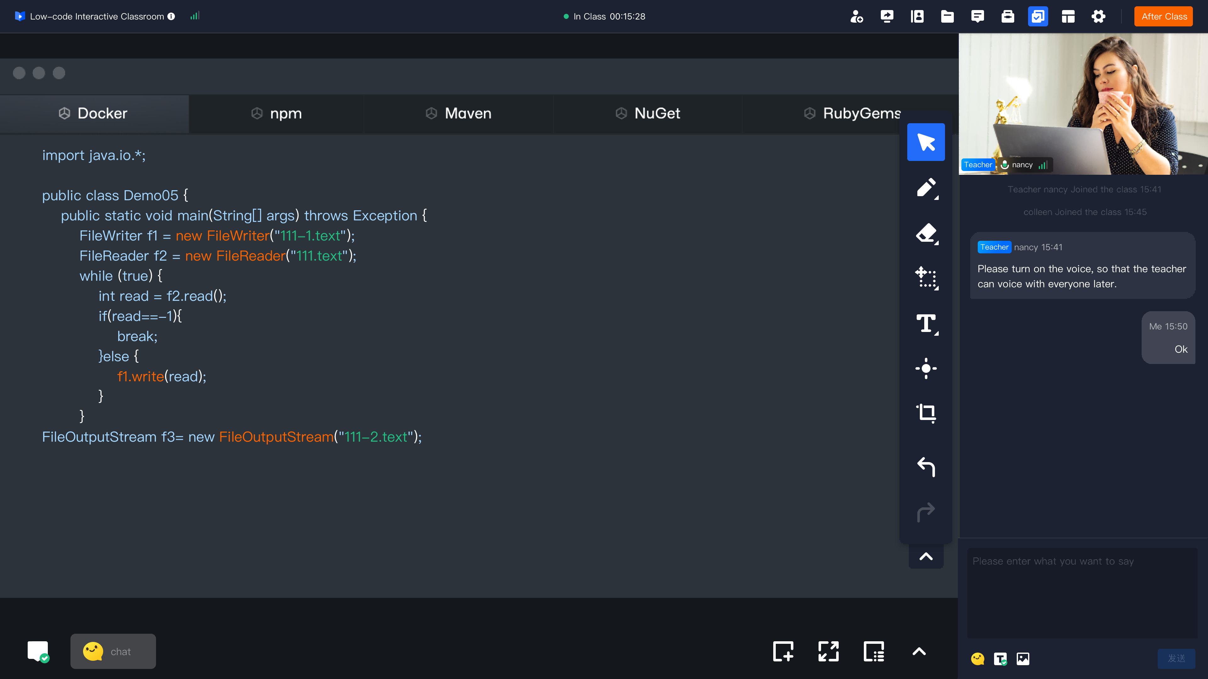Open the toolbox icon in header

(1008, 16)
